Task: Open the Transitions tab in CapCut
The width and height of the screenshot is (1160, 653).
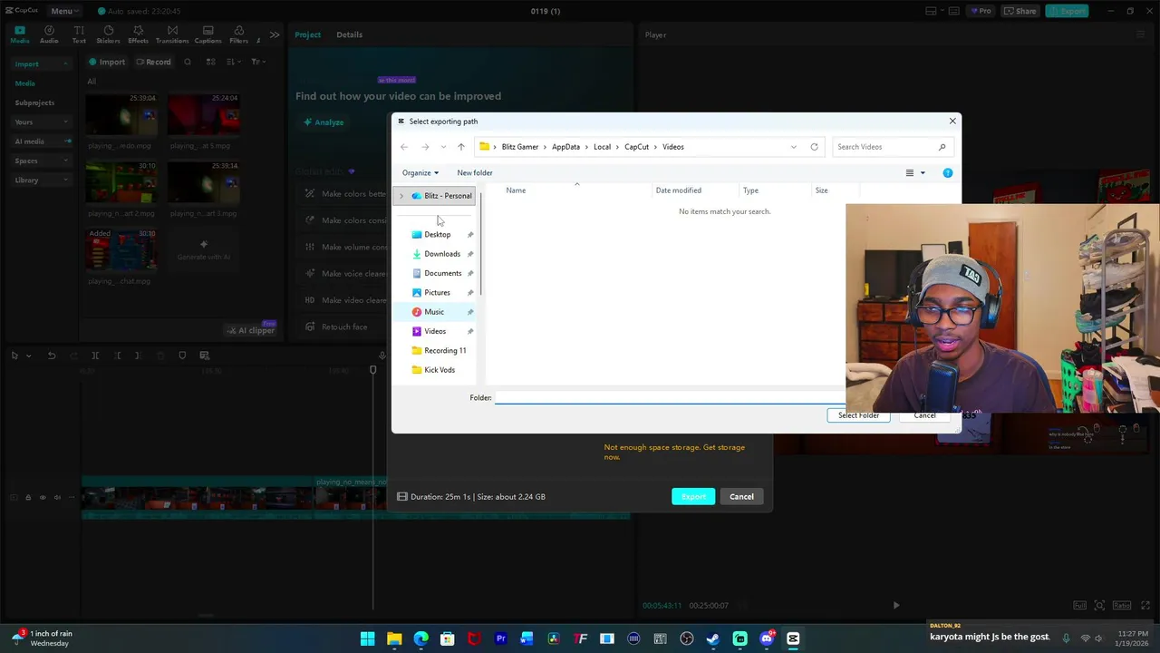Action: pyautogui.click(x=172, y=34)
